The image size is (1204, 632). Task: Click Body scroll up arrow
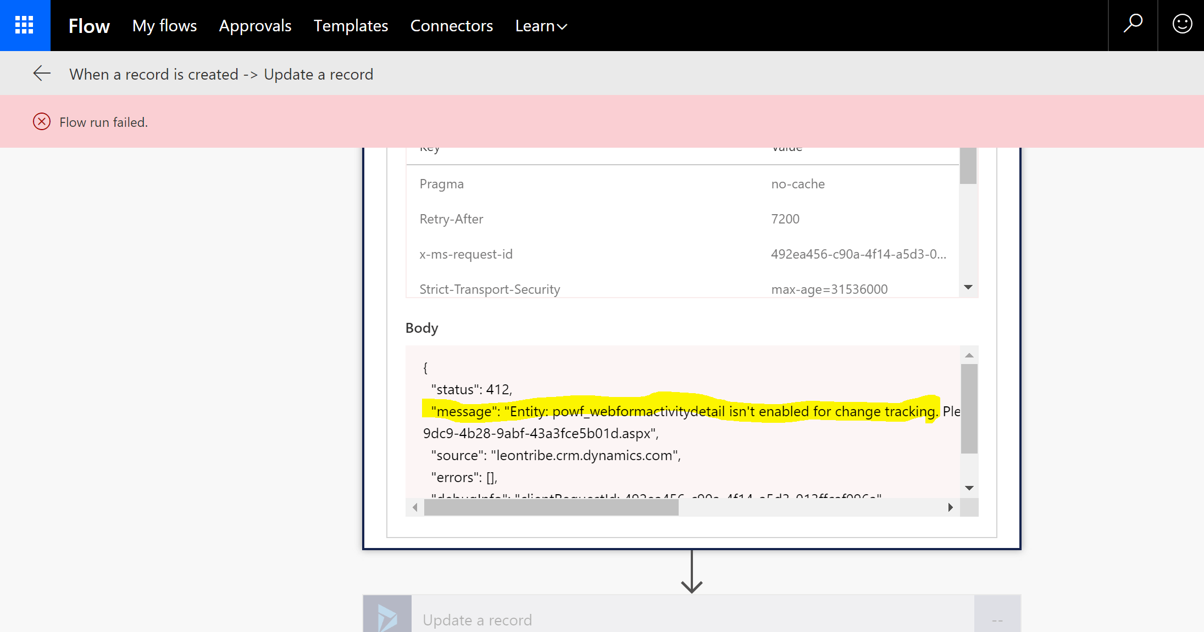pyautogui.click(x=969, y=356)
